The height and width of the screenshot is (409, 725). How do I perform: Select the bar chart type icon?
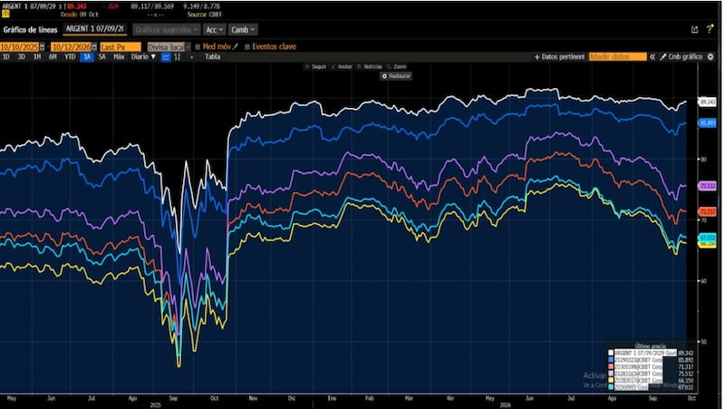[178, 57]
